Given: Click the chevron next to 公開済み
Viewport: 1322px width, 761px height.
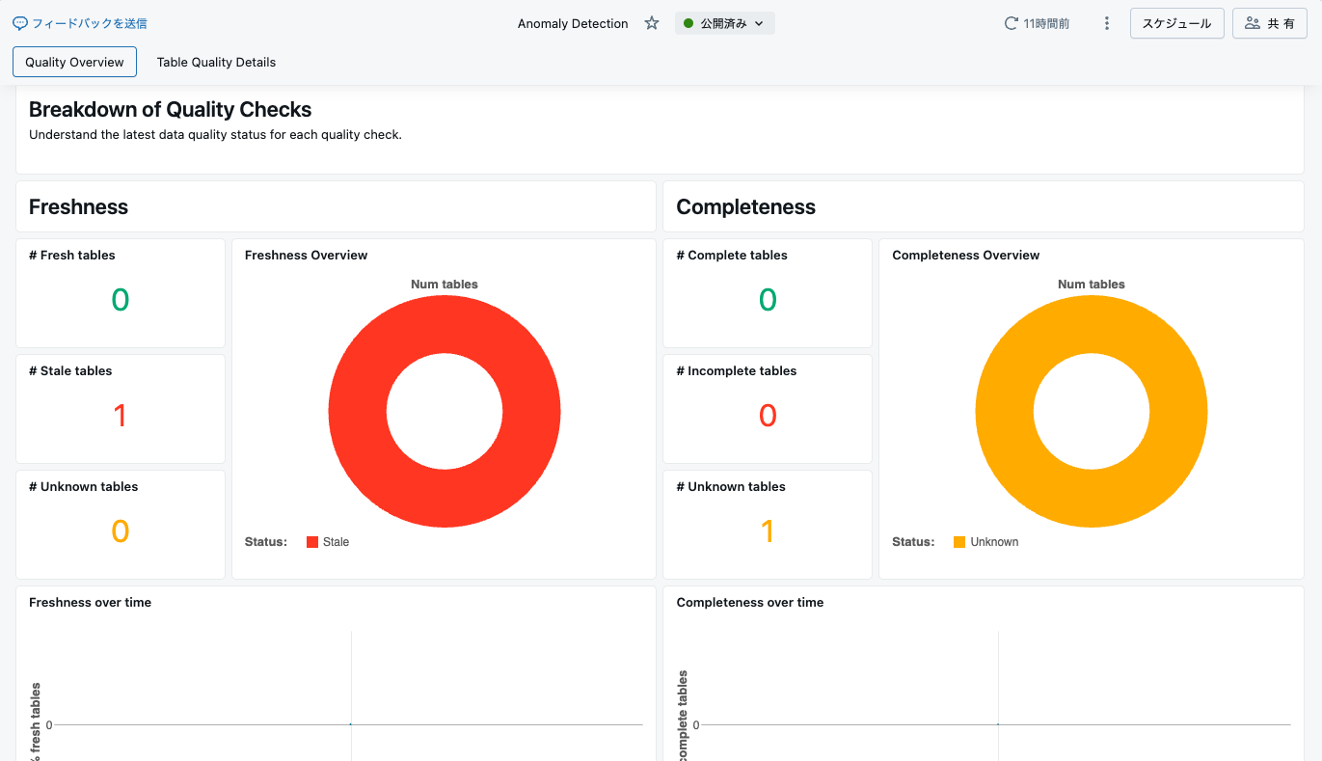Looking at the screenshot, I should (x=759, y=23).
